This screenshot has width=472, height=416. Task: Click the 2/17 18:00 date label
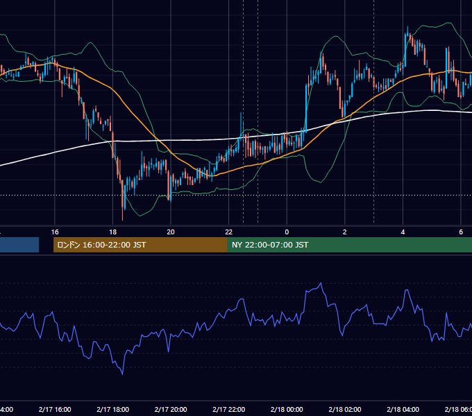pyautogui.click(x=113, y=409)
